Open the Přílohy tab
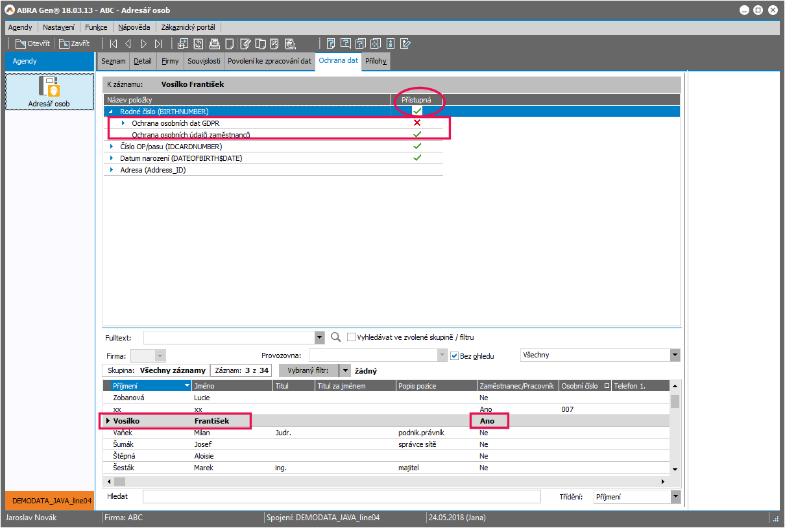The width and height of the screenshot is (785, 528). [376, 61]
